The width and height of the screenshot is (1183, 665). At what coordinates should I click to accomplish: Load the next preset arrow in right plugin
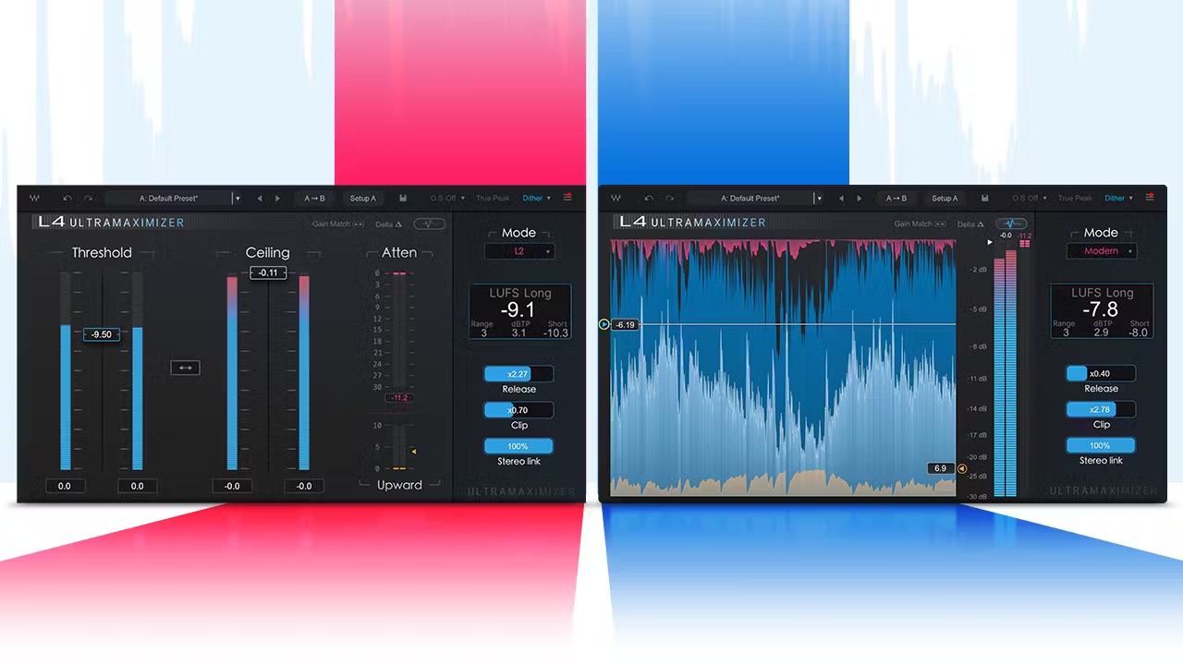pyautogui.click(x=860, y=199)
